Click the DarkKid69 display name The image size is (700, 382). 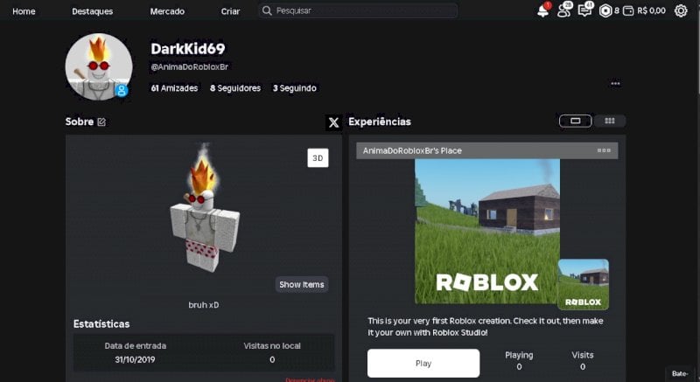click(x=188, y=49)
